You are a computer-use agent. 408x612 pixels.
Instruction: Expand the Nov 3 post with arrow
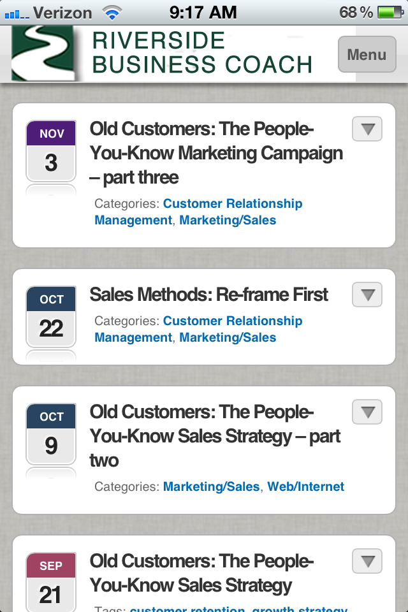[367, 129]
